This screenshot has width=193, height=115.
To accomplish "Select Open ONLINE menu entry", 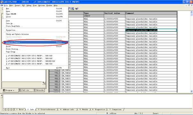I will pyautogui.click(x=11, y=14).
